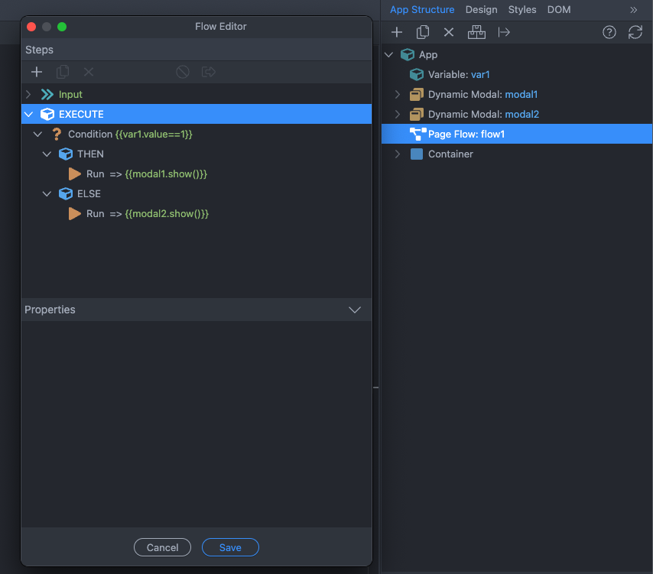This screenshot has height=574, width=653.
Task: Click the add step plus icon in Flow Editor
Action: [x=36, y=72]
